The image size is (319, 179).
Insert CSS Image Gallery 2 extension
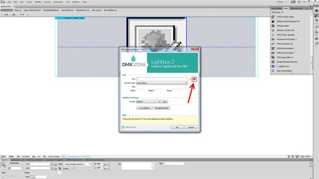[285, 57]
